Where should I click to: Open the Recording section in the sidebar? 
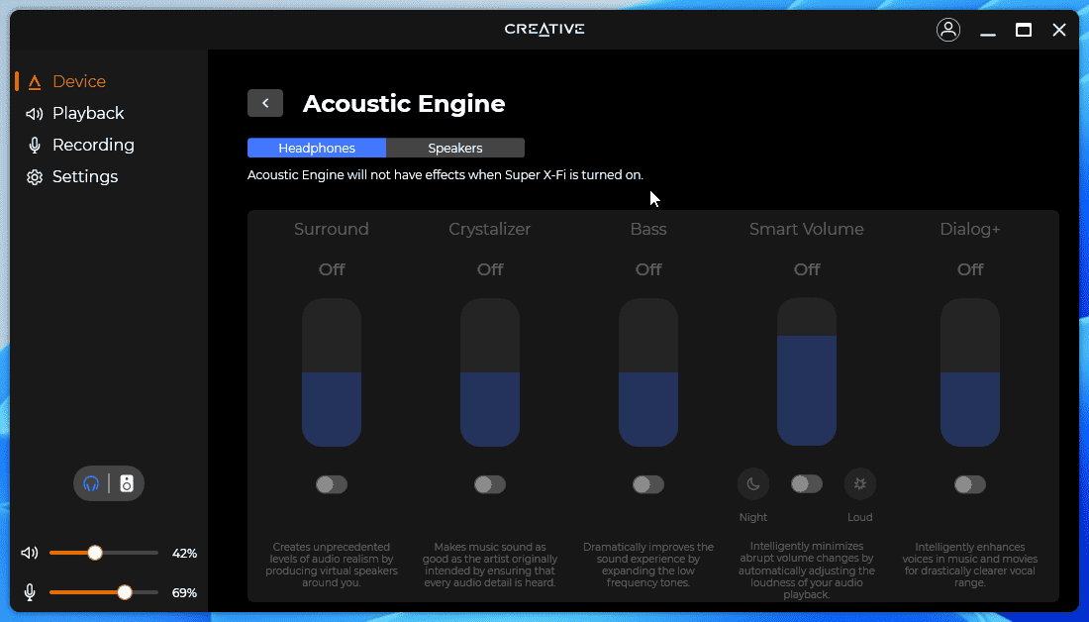[x=93, y=145]
